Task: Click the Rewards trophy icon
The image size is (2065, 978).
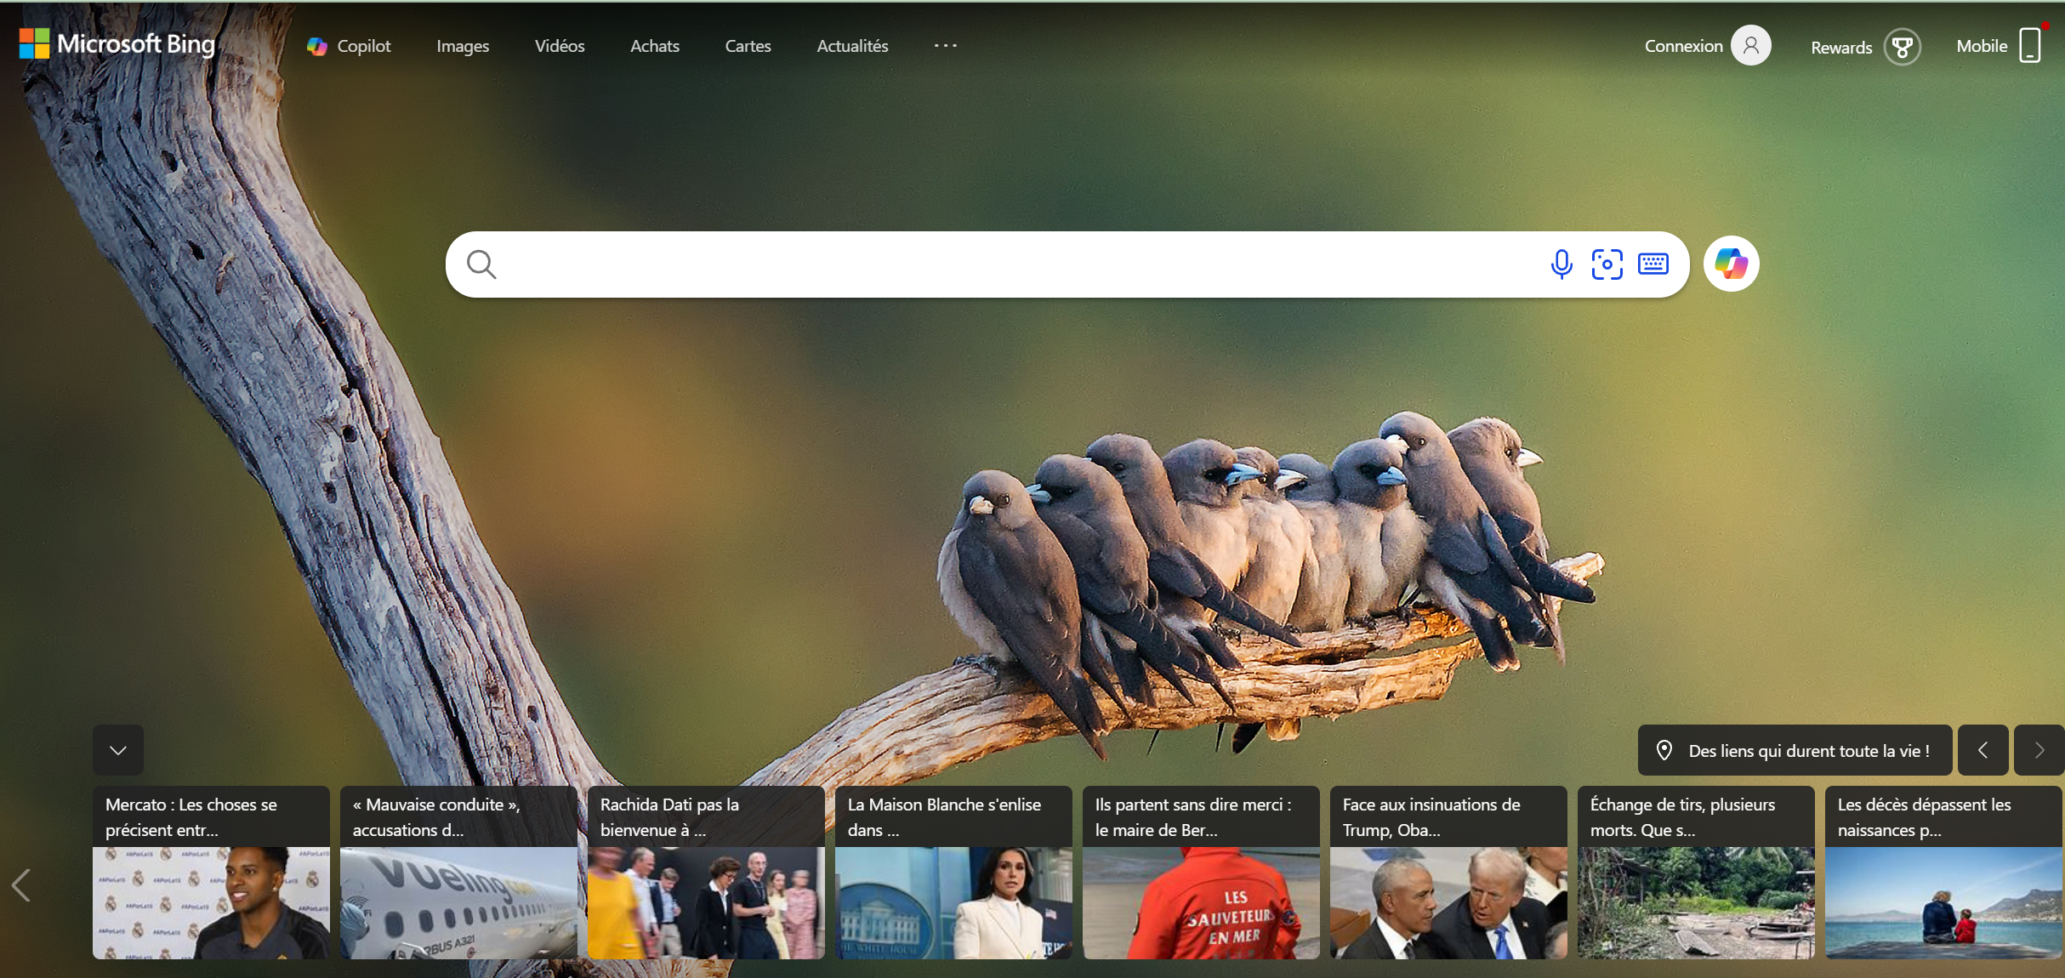Action: coord(1903,47)
